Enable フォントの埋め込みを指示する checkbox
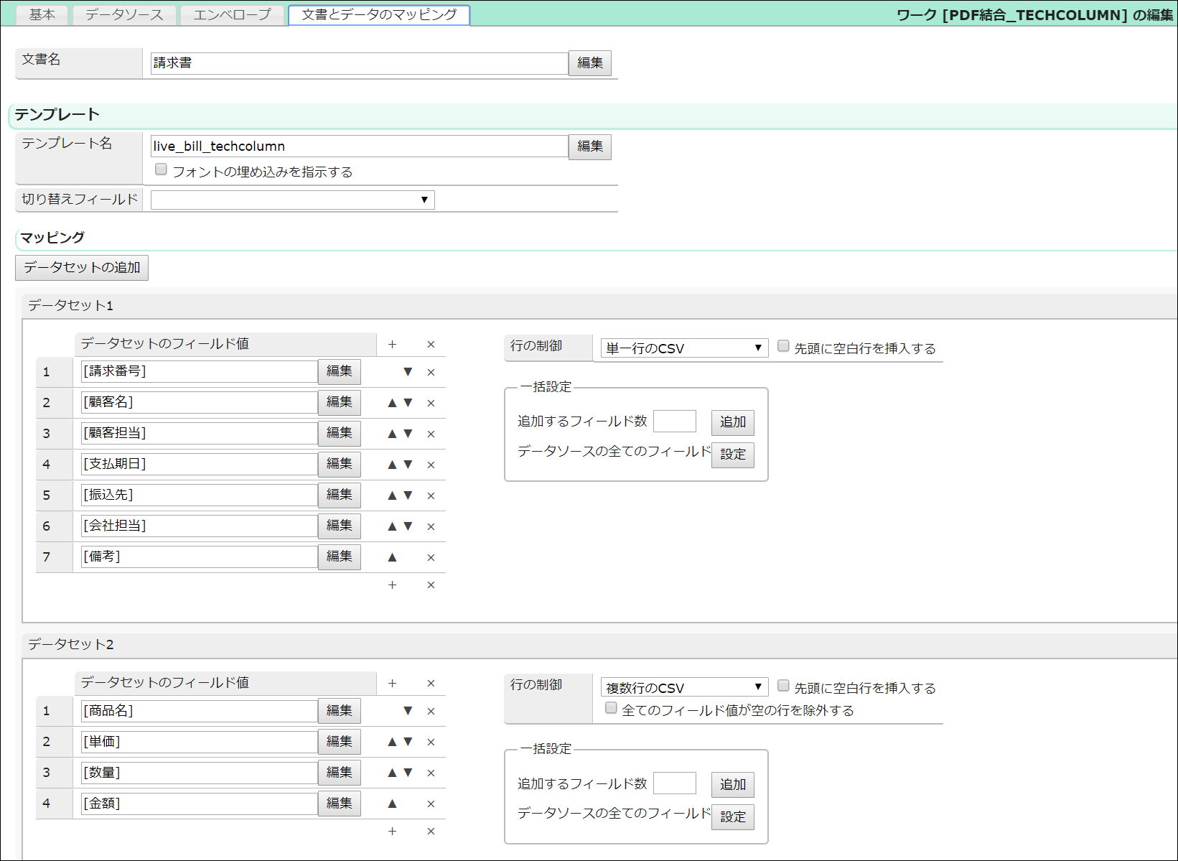 pos(162,169)
